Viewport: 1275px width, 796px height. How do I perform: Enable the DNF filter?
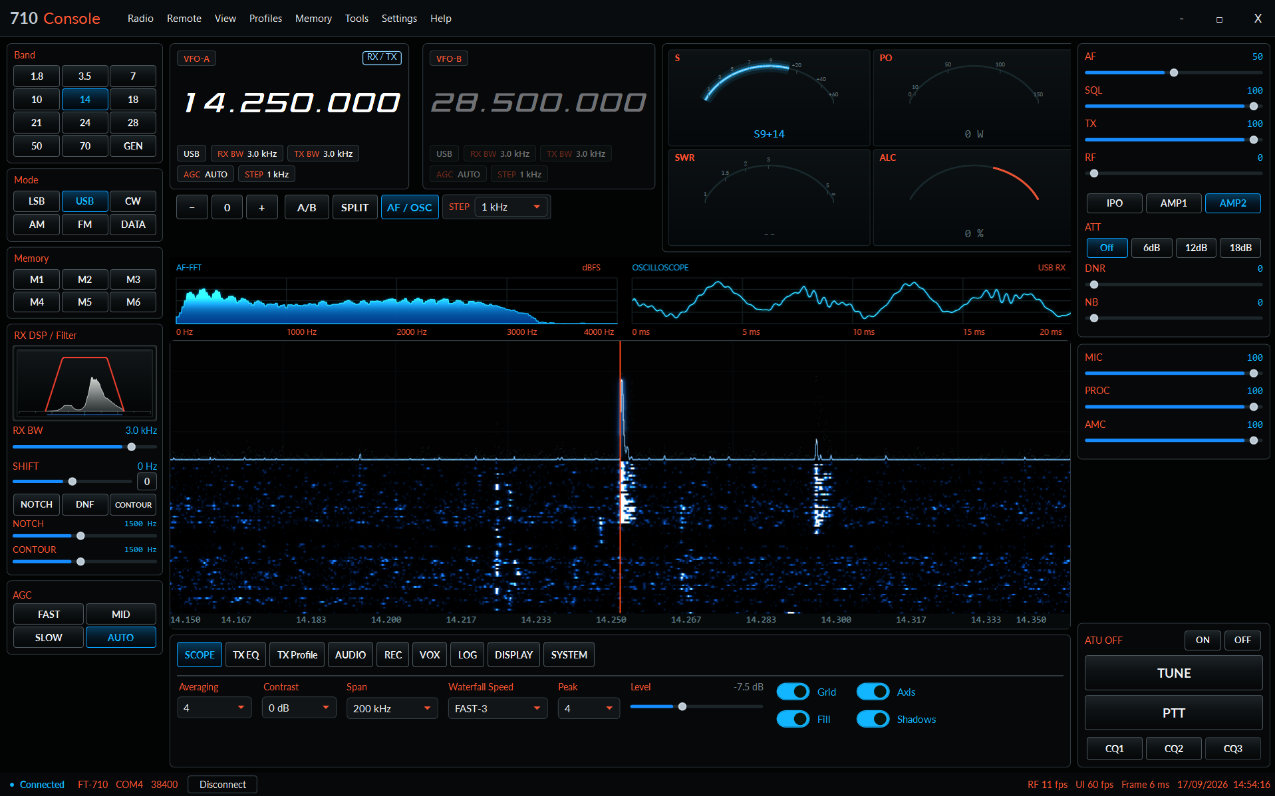(x=84, y=504)
